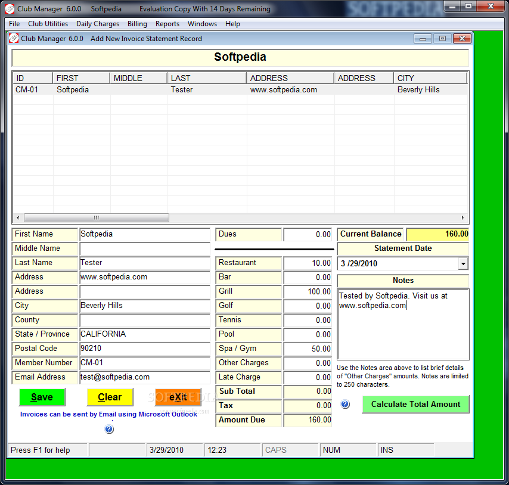Click the CITY column header

click(430, 78)
